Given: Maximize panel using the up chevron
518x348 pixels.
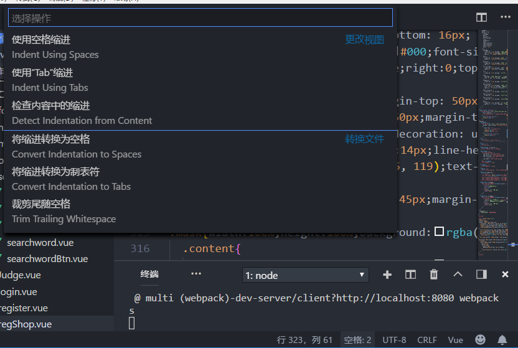Looking at the screenshot, I should coord(458,274).
